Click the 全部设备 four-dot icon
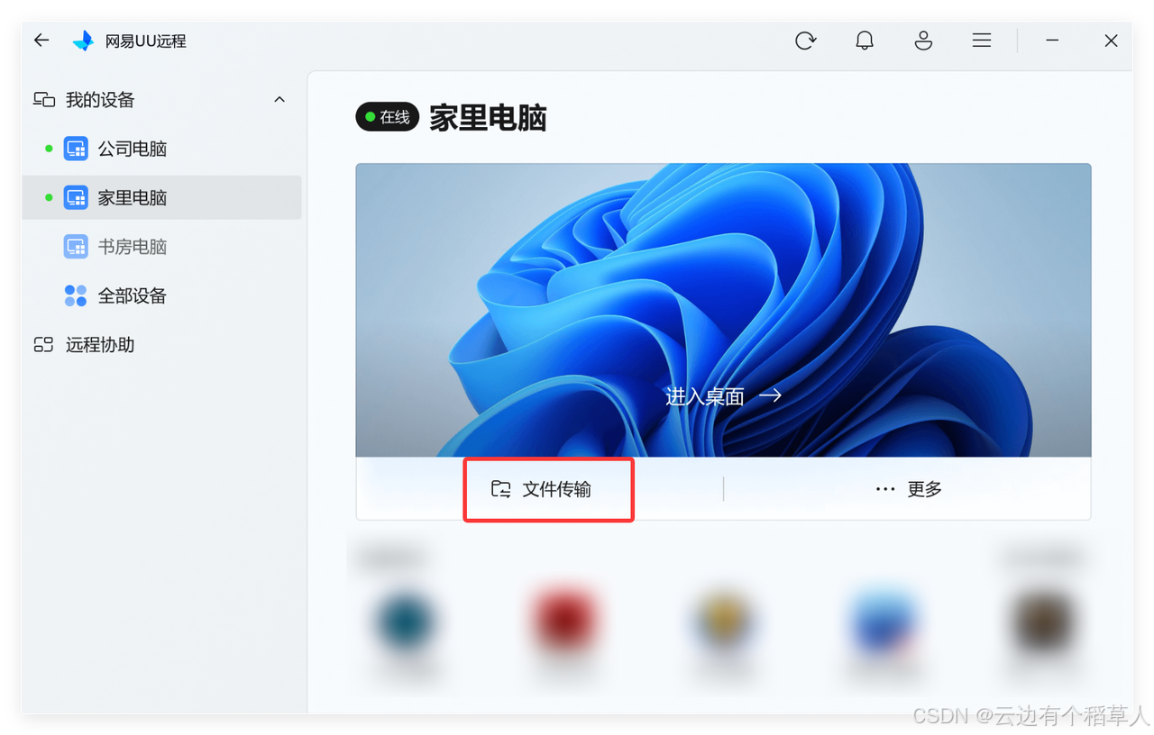 (x=76, y=295)
